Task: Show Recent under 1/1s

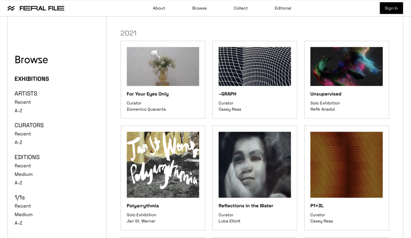Action: tap(23, 206)
